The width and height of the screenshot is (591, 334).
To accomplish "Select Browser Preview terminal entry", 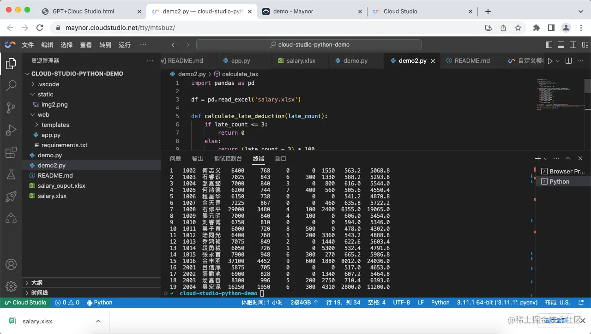I will click(563, 172).
